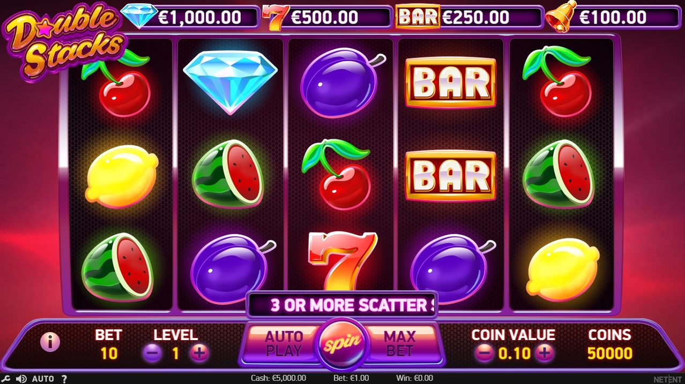The width and height of the screenshot is (685, 384).
Task: Toggle AUTO in the bottom bar
Action: pos(43,379)
